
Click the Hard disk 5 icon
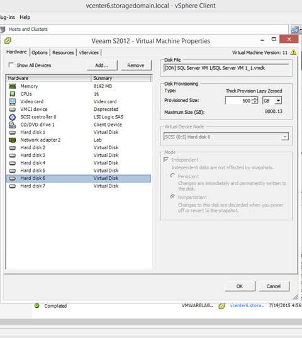13,171
